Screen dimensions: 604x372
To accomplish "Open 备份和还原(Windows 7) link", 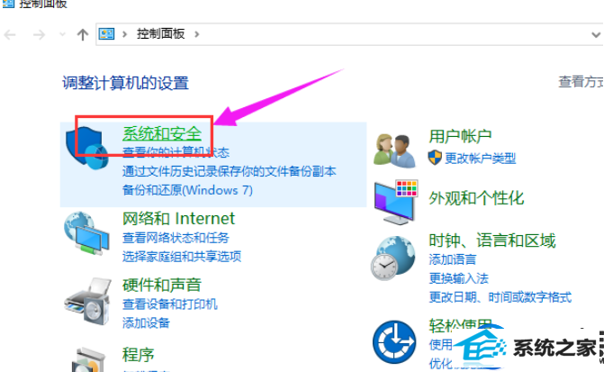I will pos(187,190).
